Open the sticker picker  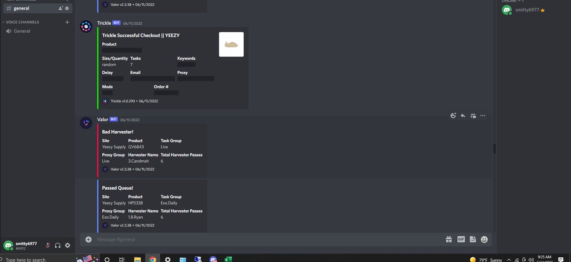[473, 240]
